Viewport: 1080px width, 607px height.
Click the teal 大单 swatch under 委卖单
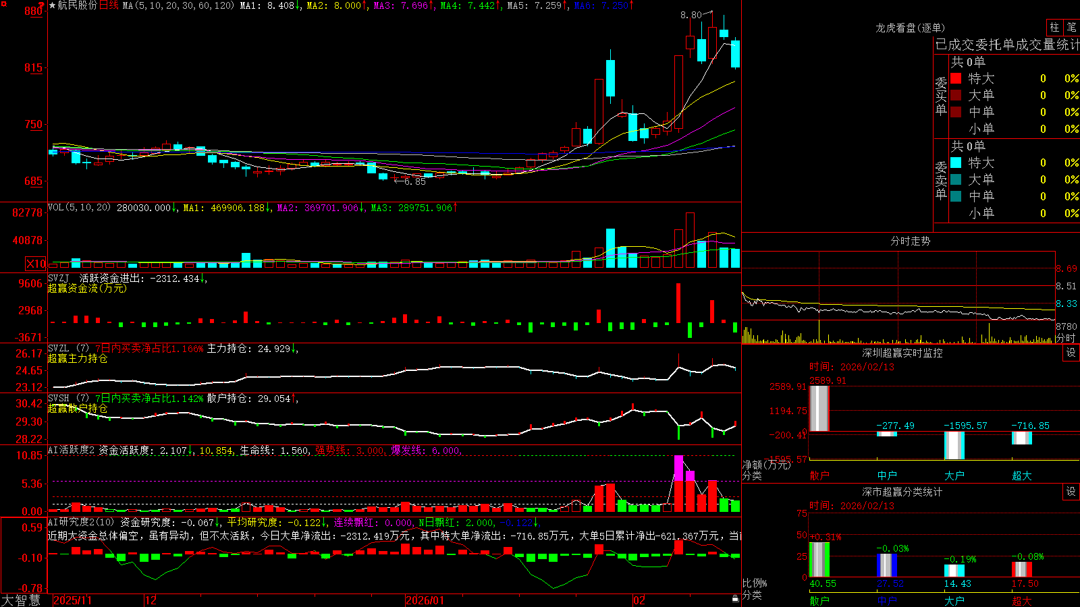[x=956, y=179]
